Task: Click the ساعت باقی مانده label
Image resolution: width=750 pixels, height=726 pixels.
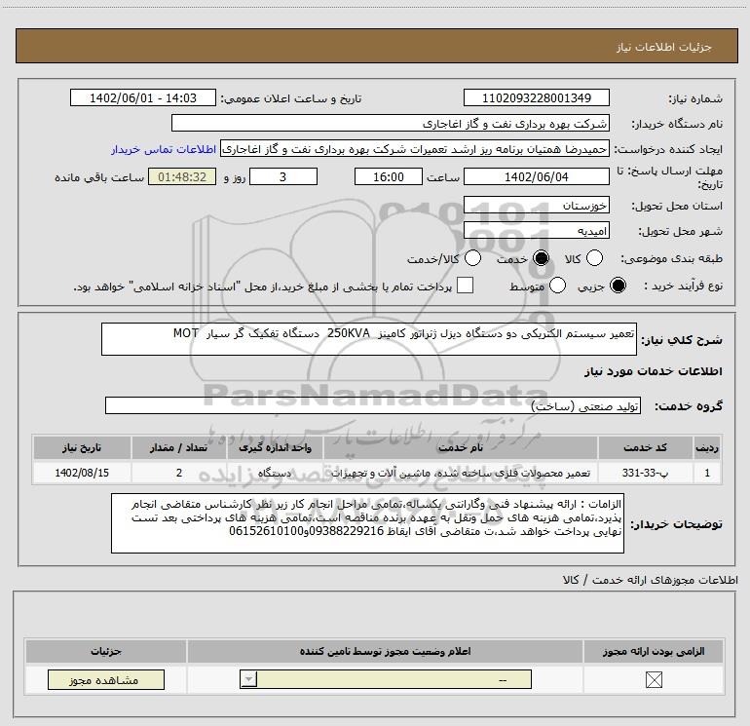Action: pos(99,177)
